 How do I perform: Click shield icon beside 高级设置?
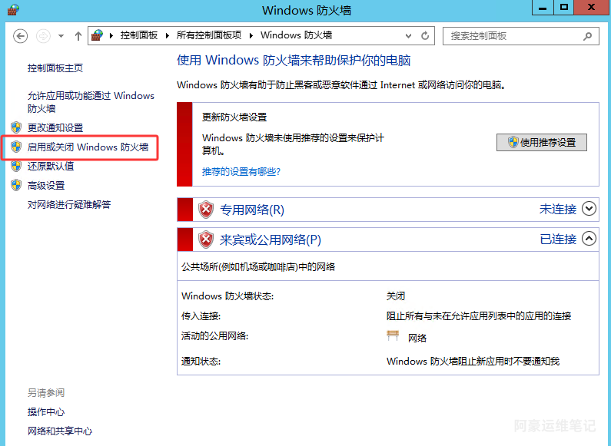tap(16, 185)
